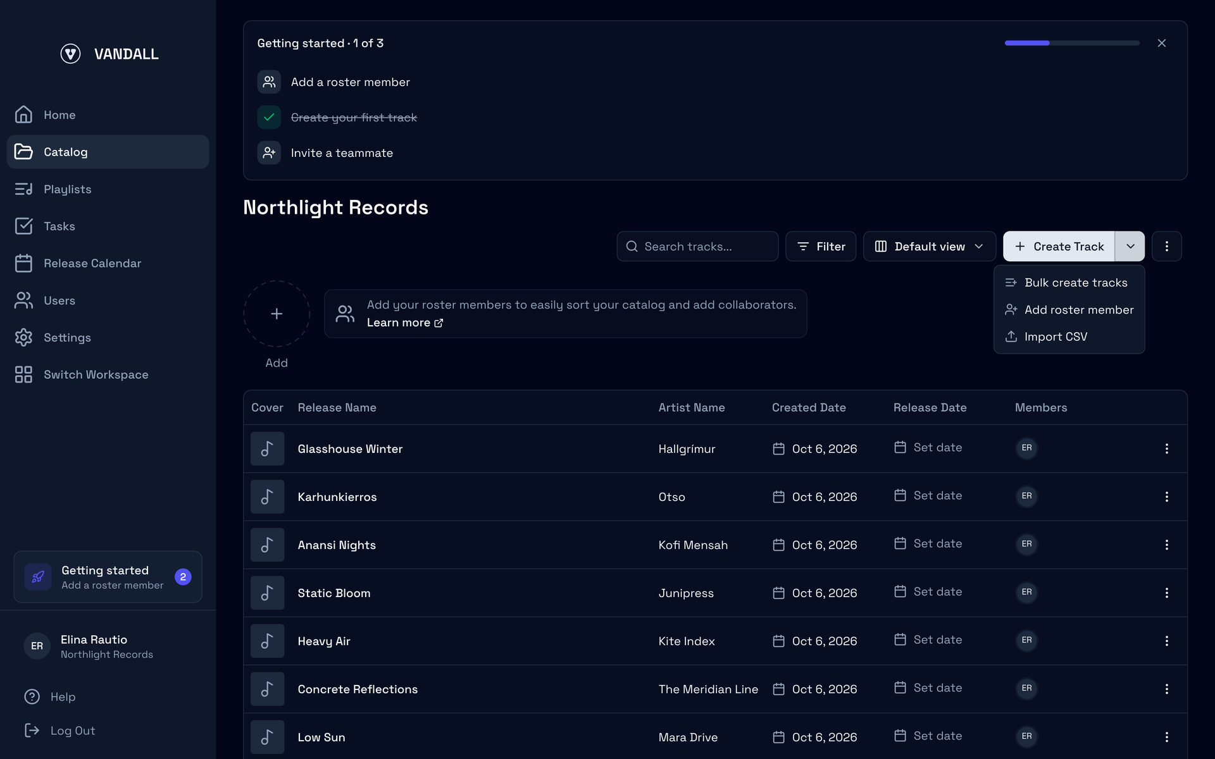This screenshot has height=759, width=1215.
Task: Click Switch Workspace
Action: 108,374
